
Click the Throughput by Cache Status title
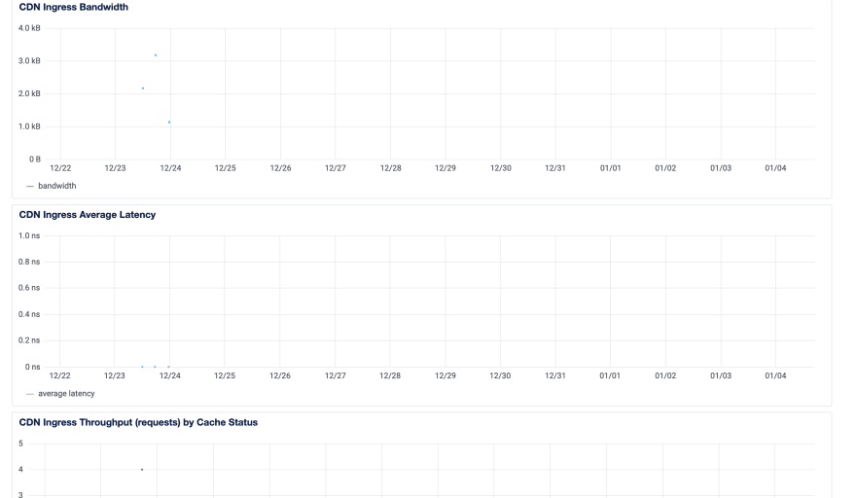(x=138, y=422)
